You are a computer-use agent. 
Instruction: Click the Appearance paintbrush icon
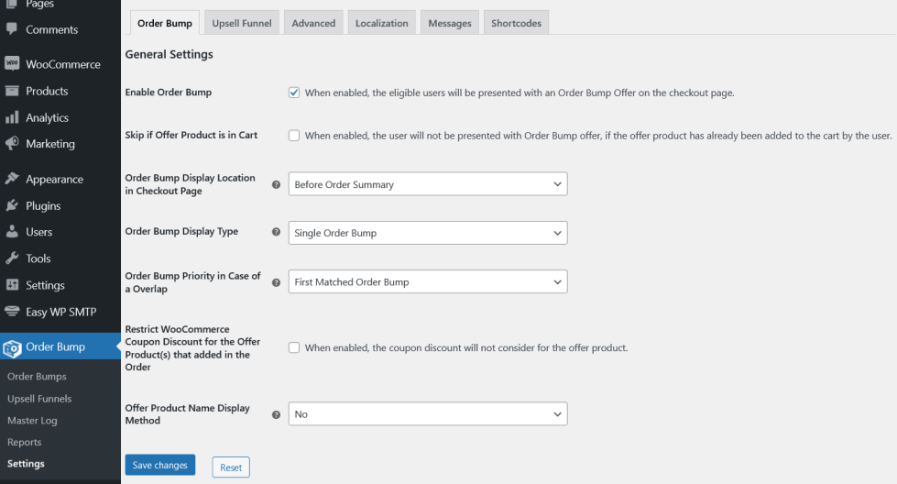click(x=12, y=179)
